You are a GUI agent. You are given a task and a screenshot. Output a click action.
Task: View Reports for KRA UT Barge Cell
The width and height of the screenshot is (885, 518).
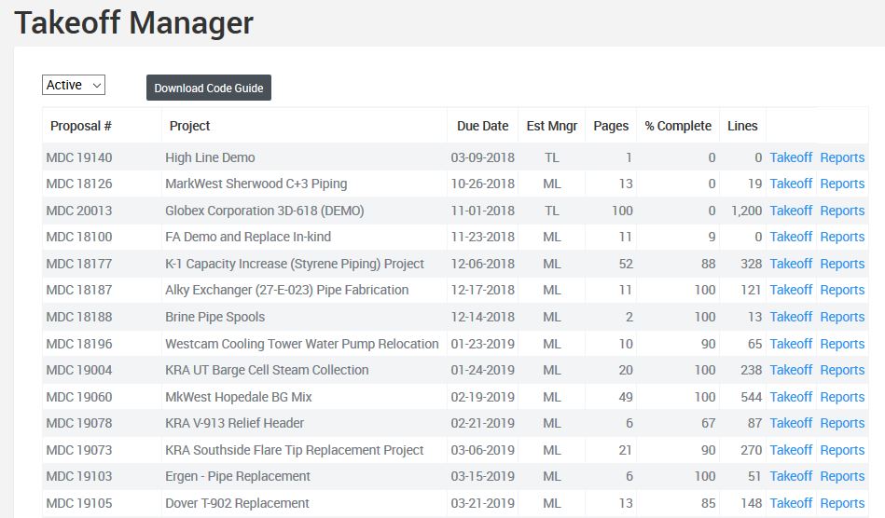click(842, 370)
